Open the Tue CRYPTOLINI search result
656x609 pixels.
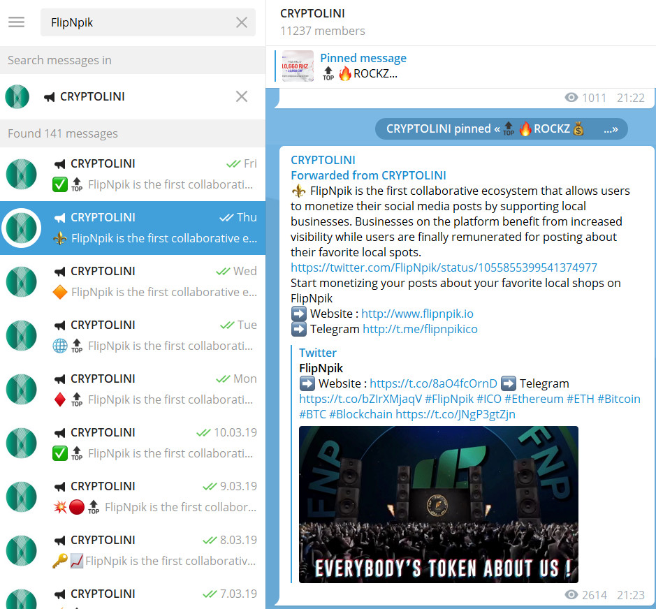point(133,335)
